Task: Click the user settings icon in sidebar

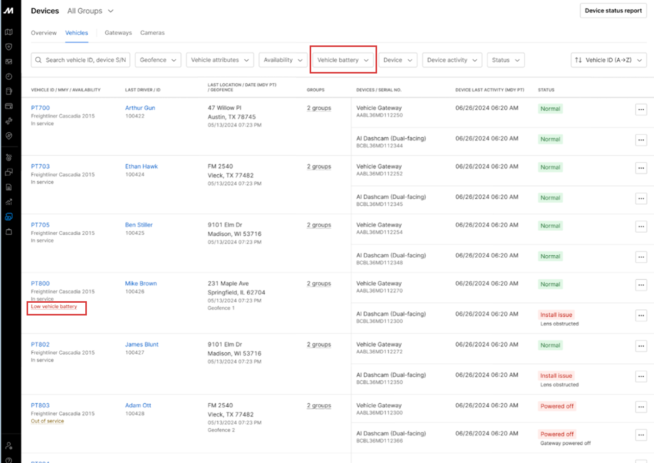Action: point(9,445)
